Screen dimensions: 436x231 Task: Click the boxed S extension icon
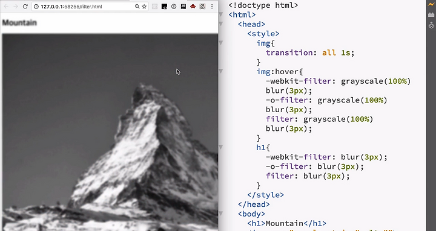click(x=202, y=7)
